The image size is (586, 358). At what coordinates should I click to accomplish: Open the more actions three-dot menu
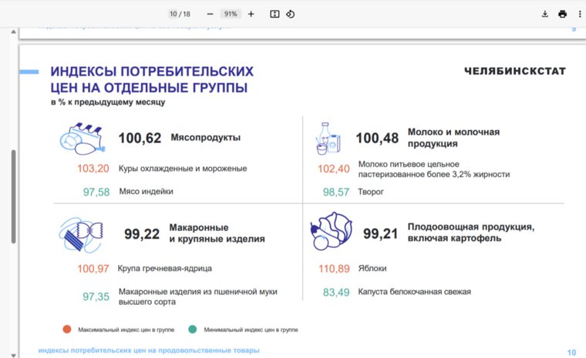(579, 14)
